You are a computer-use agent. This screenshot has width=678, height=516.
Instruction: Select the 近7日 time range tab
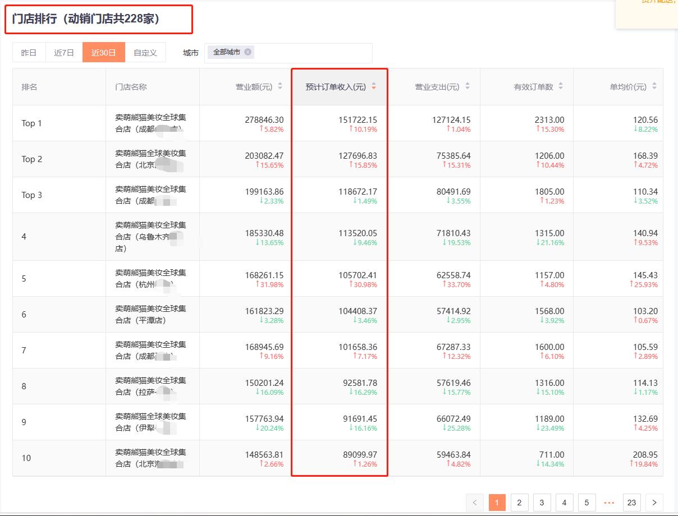[63, 52]
